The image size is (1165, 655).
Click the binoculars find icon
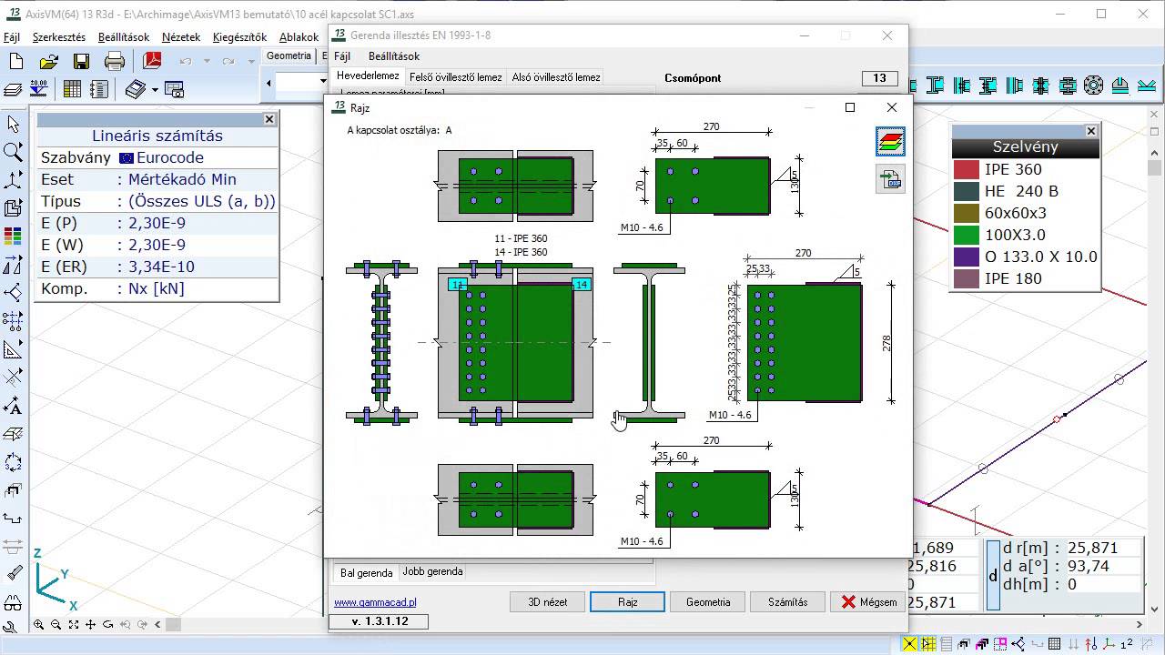[13, 602]
